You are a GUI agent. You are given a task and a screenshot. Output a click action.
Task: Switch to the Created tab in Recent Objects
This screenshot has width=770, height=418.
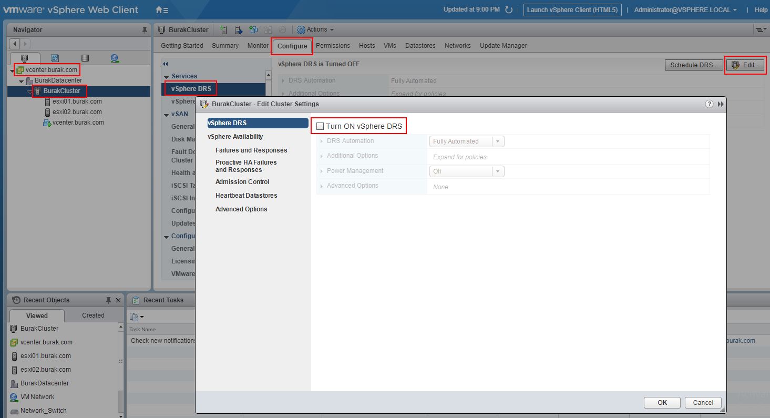93,315
